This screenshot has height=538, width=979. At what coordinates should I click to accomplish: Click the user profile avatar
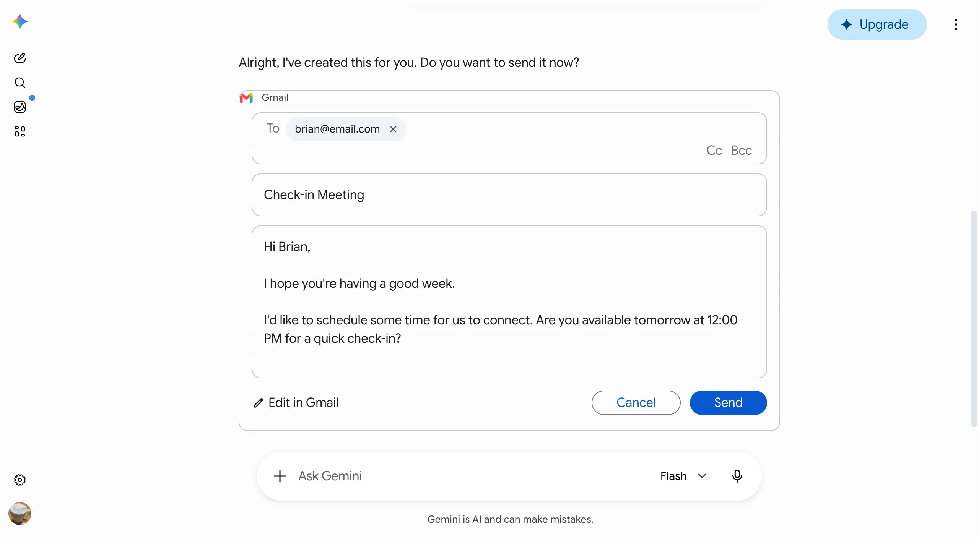pyautogui.click(x=20, y=514)
